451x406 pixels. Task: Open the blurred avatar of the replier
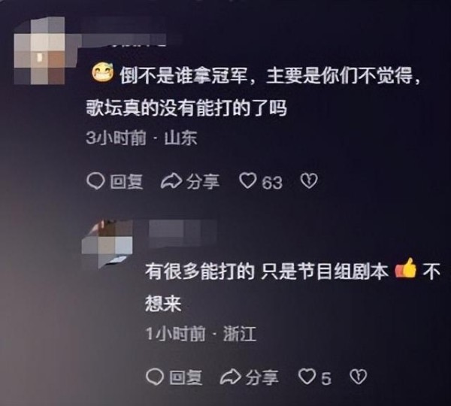[107, 244]
